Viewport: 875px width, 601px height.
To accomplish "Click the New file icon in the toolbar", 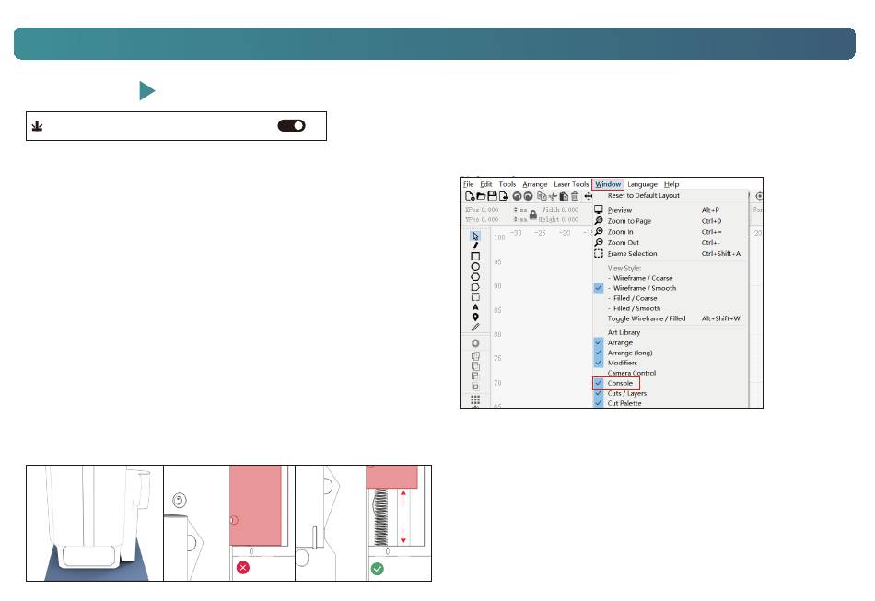I will pos(470,196).
